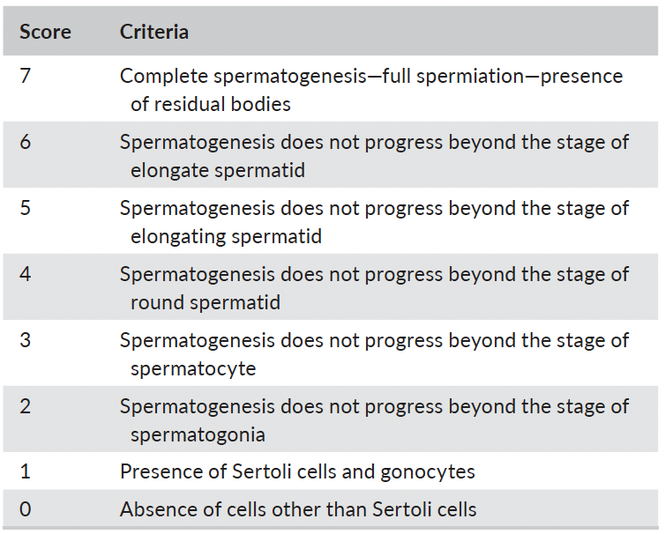
Task: Select the score 6 cell
Action: tap(25, 142)
